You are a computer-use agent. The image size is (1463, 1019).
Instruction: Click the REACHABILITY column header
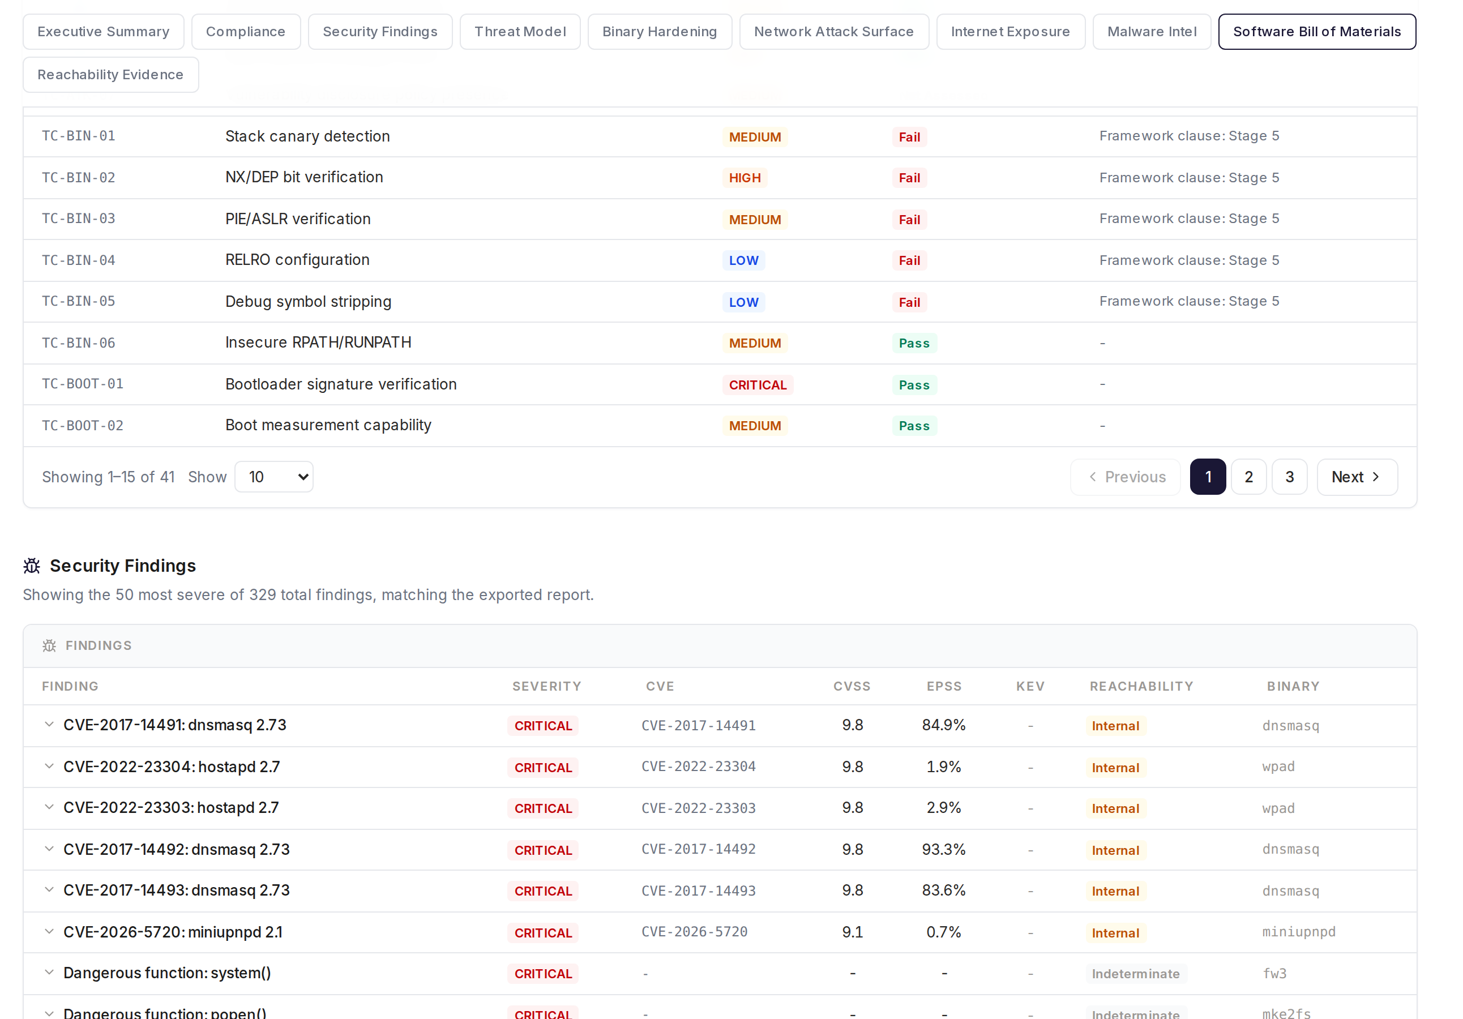click(x=1141, y=686)
